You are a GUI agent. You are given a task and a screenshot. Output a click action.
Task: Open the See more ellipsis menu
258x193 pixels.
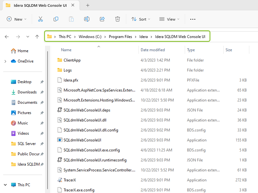click(x=193, y=19)
